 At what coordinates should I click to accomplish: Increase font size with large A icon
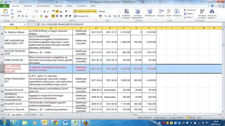44,11
